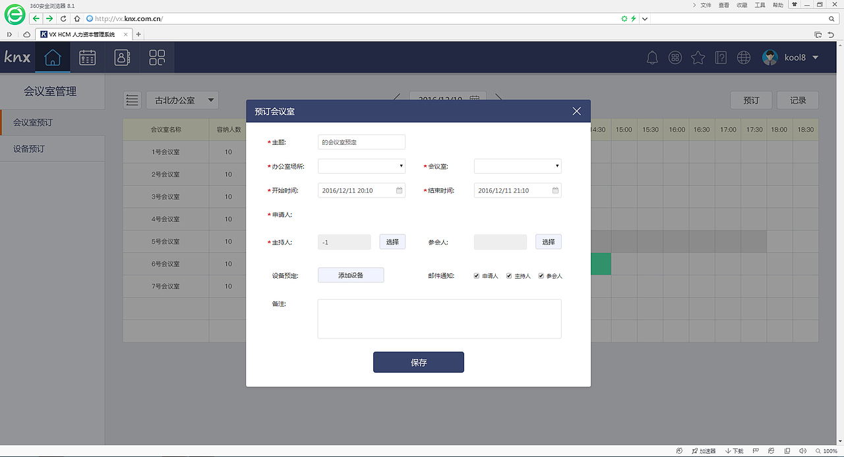This screenshot has height=457, width=844.
Task: Click the circled grid icon in header
Action: [x=675, y=58]
